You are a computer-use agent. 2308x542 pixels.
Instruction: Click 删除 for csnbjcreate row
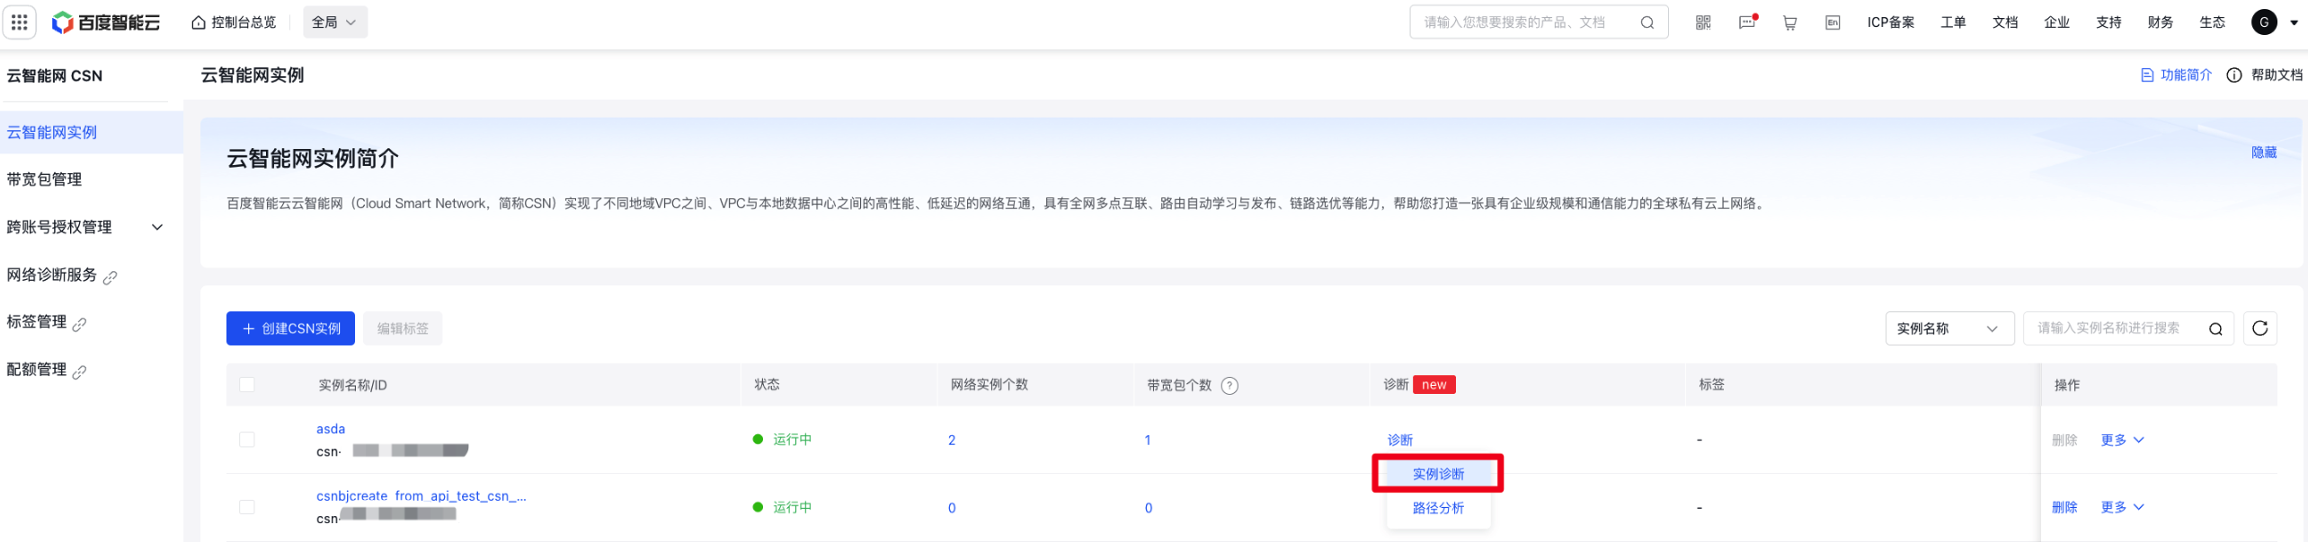pyautogui.click(x=2064, y=507)
